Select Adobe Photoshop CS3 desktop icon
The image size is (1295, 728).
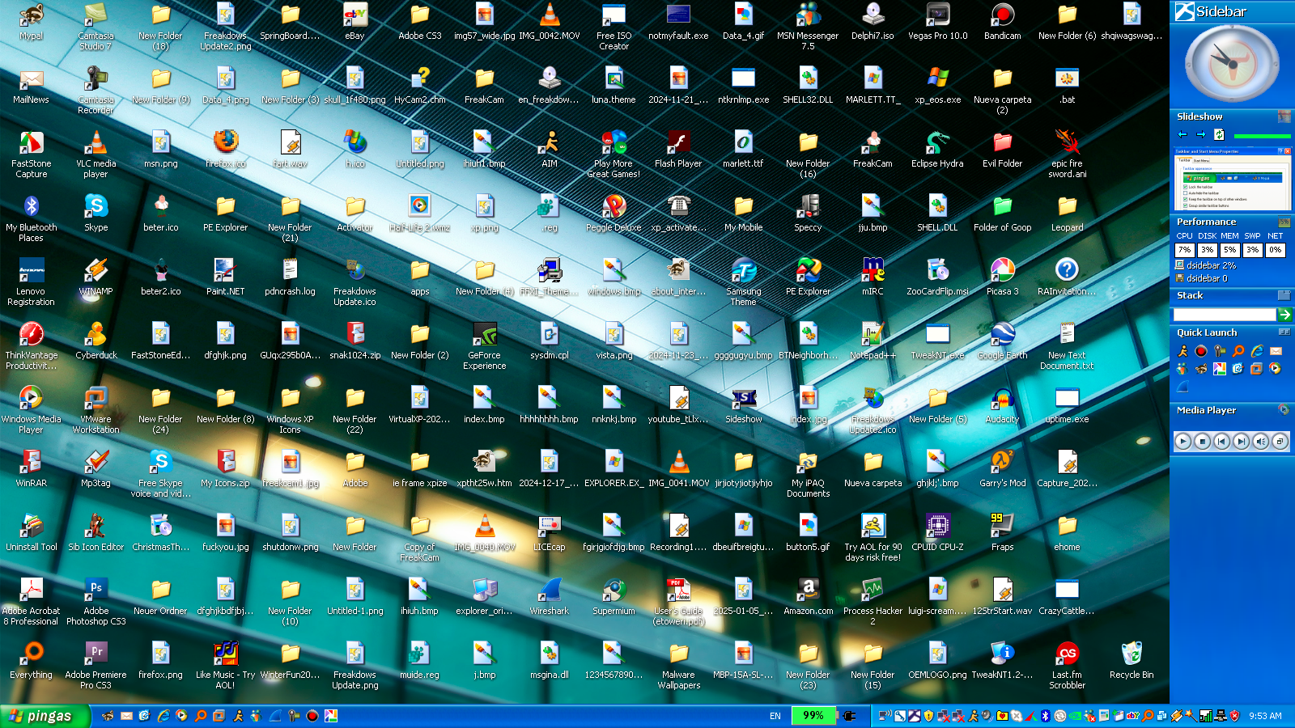96,601
